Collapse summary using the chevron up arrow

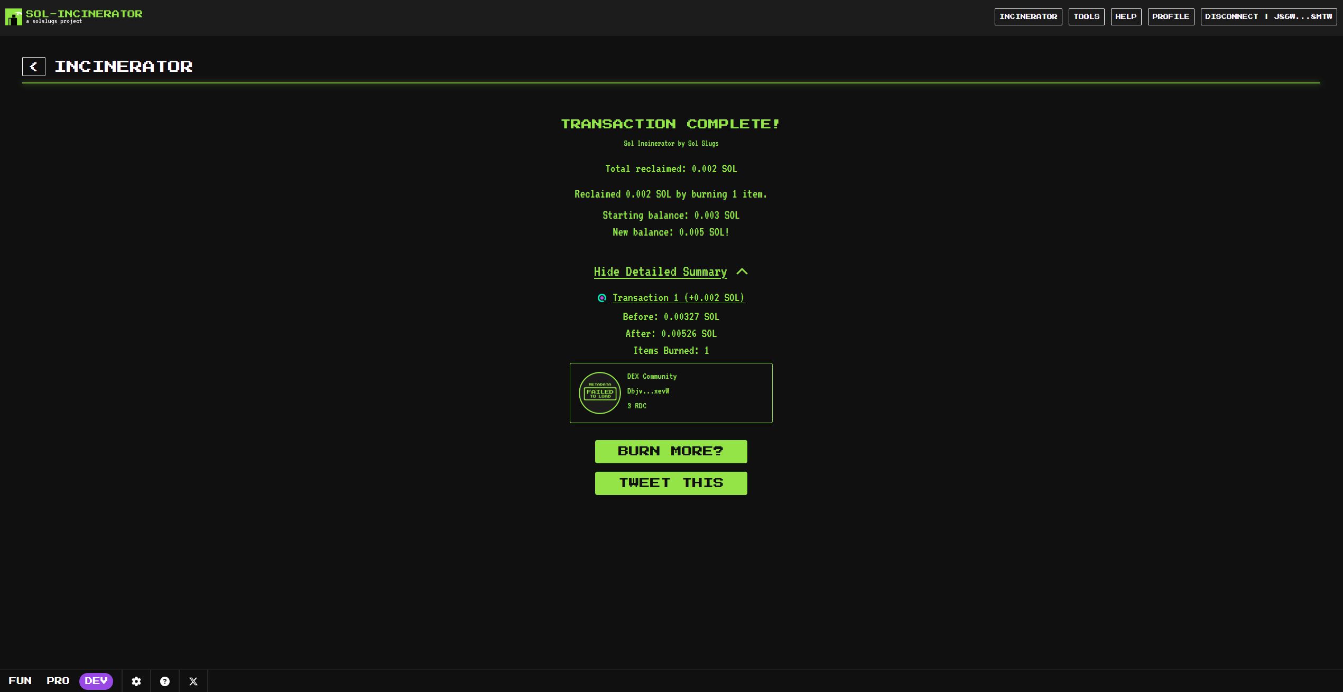click(742, 272)
